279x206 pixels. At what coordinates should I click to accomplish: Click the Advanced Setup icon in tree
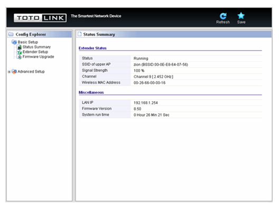tap(14, 72)
